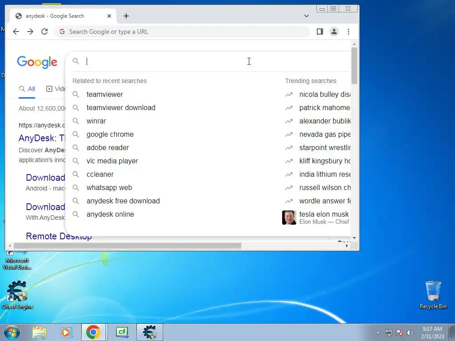
Task: Open the Remote Desktop sitelink
Action: point(59,236)
